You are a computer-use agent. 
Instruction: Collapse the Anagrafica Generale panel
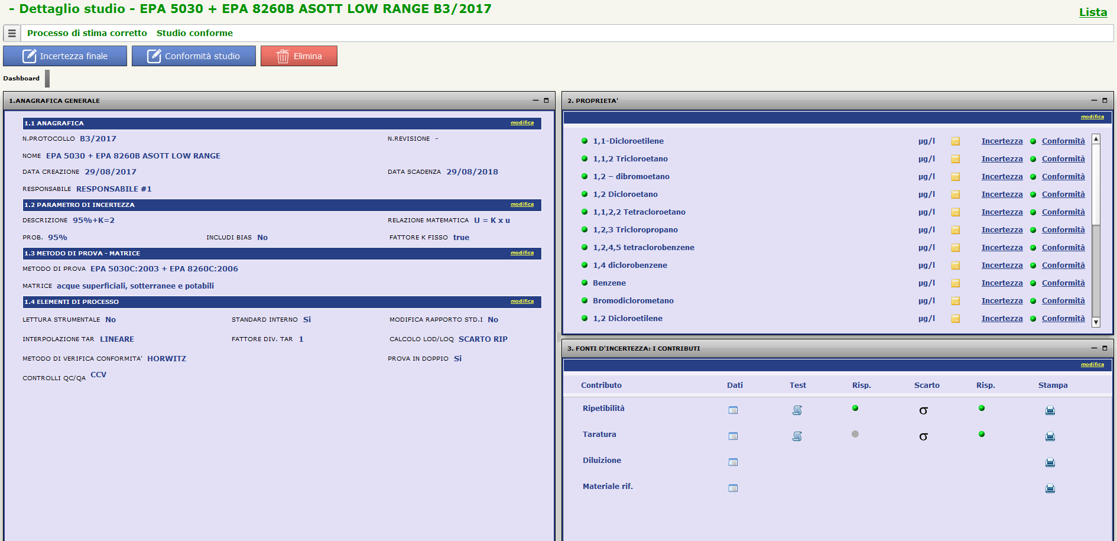tap(535, 101)
